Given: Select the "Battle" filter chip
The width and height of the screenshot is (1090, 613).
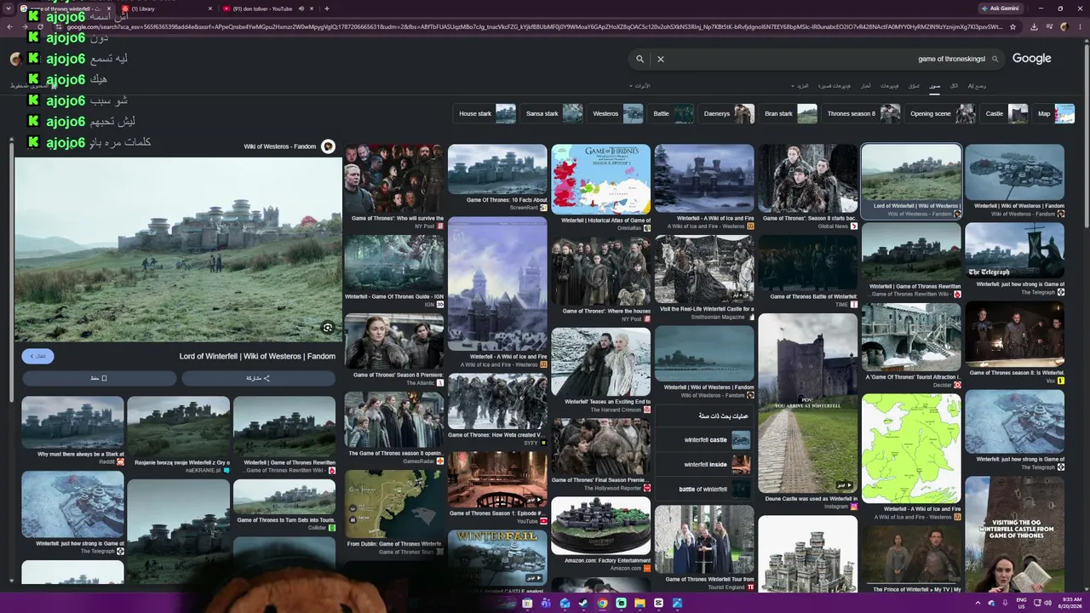Looking at the screenshot, I should (672, 113).
